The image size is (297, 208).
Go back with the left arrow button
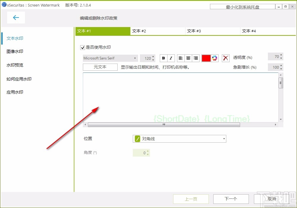coord(16,18)
